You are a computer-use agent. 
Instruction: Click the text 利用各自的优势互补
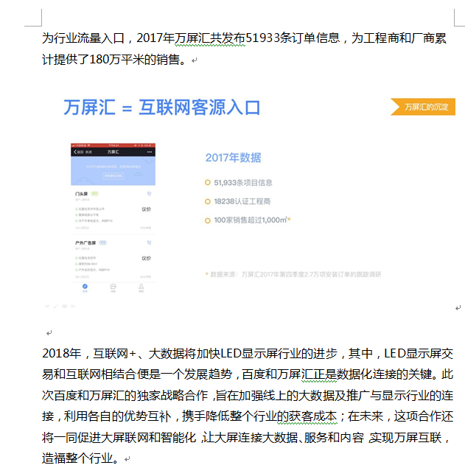(117, 416)
